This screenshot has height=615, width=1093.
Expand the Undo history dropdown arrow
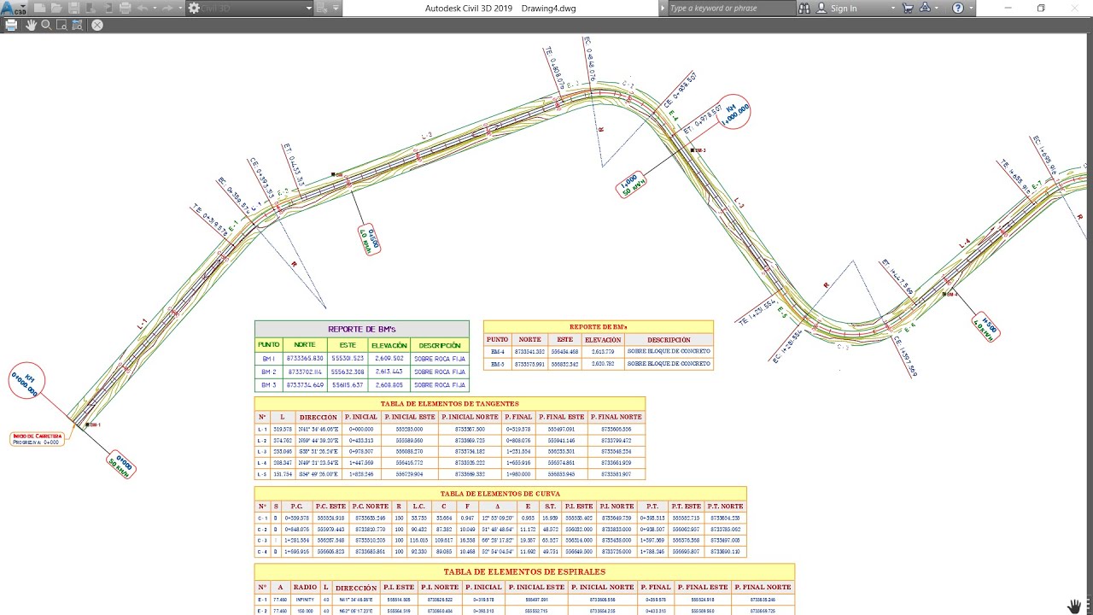155,8
